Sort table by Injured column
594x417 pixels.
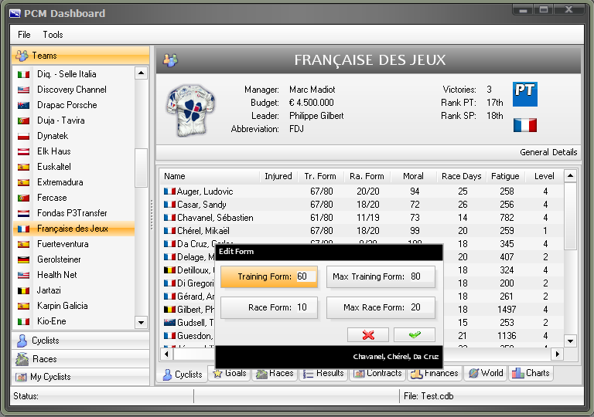[278, 176]
